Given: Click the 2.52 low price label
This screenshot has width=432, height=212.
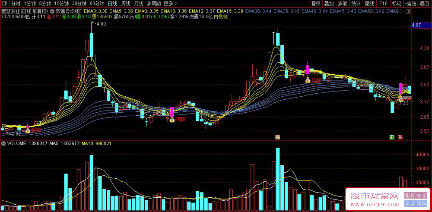Looking at the screenshot, I should 16,134.
